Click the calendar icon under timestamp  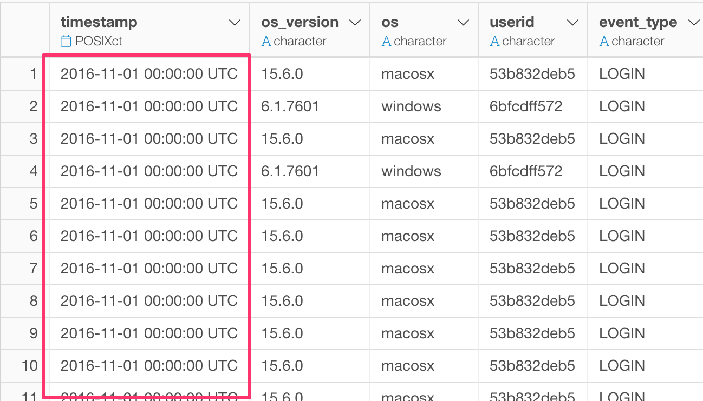66,41
